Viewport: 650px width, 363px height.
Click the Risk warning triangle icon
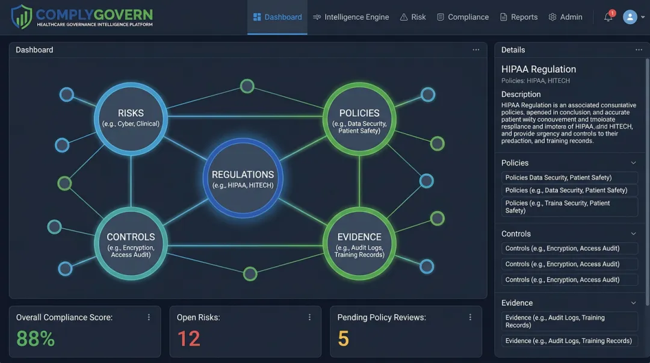[404, 17]
